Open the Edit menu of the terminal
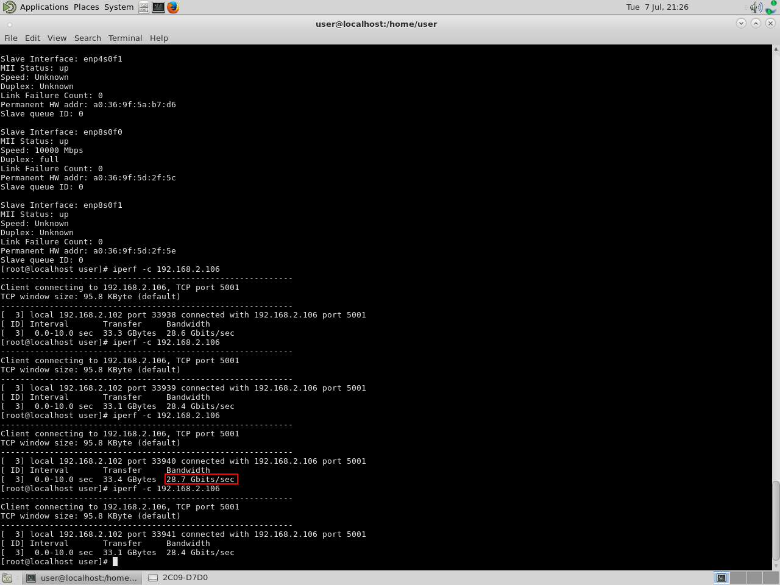Viewport: 780px width, 585px height. tap(32, 38)
